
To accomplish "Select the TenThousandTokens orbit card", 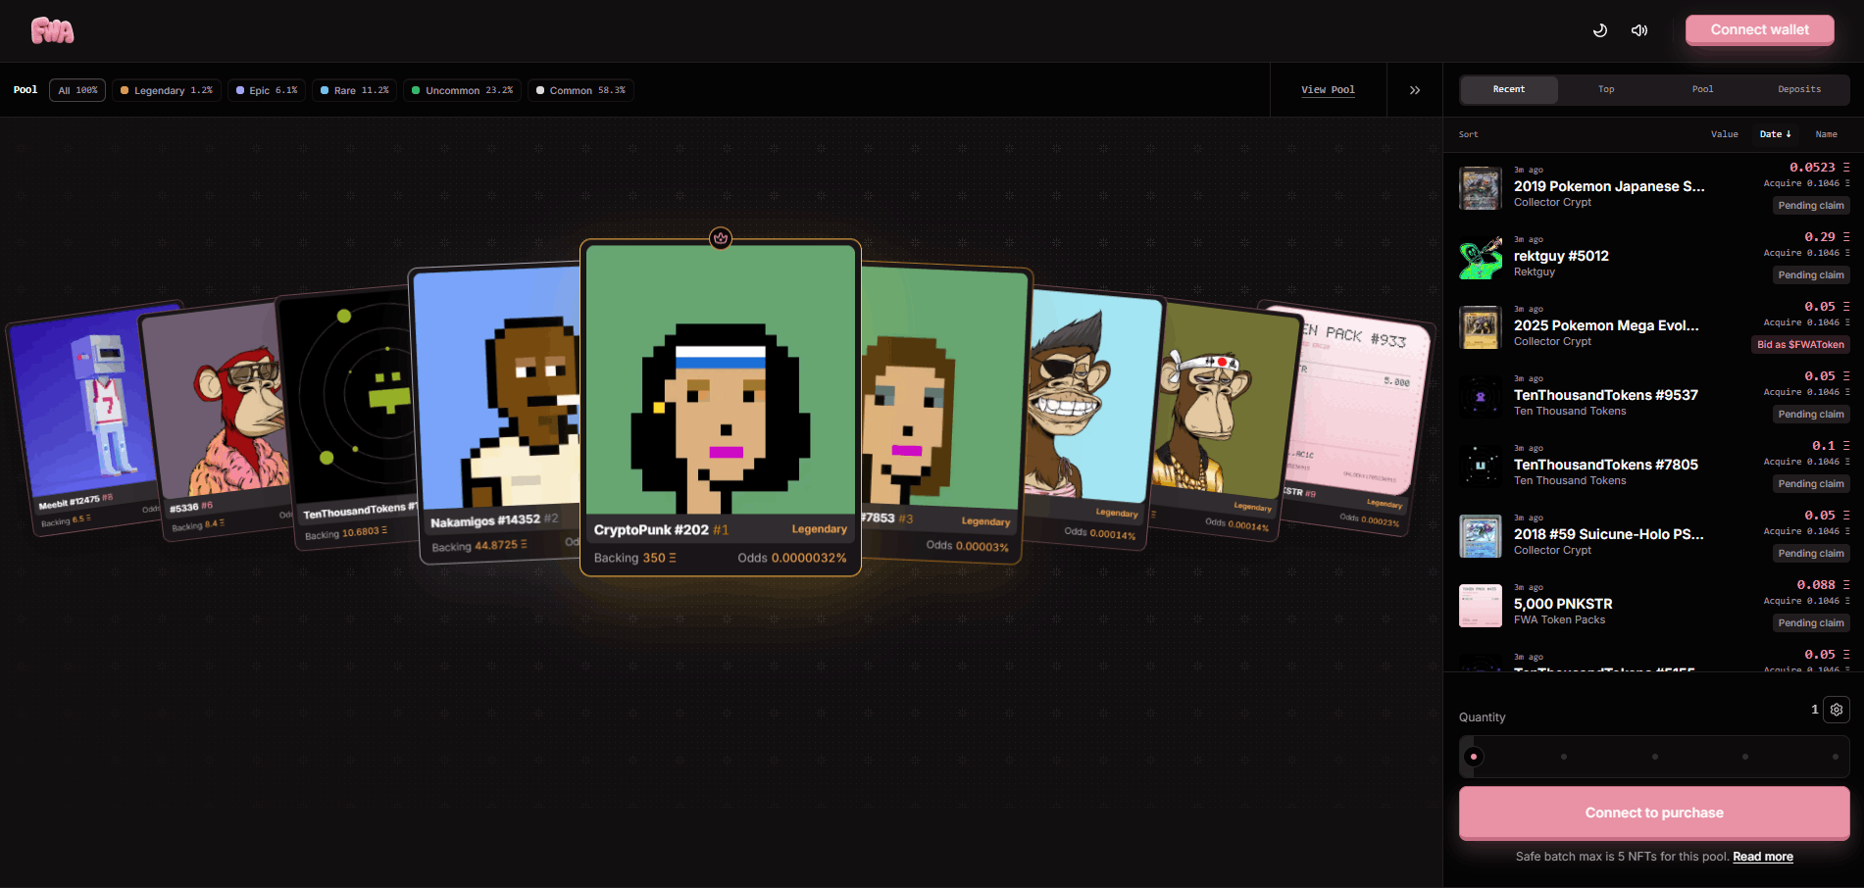I will click(x=348, y=417).
